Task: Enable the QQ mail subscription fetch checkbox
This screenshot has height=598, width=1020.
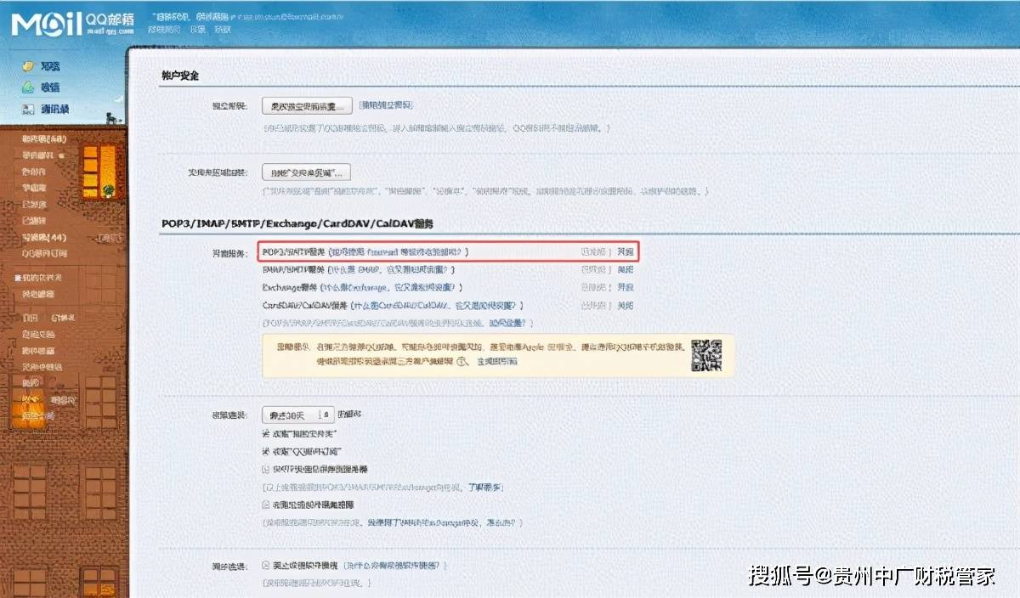Action: pyautogui.click(x=267, y=452)
